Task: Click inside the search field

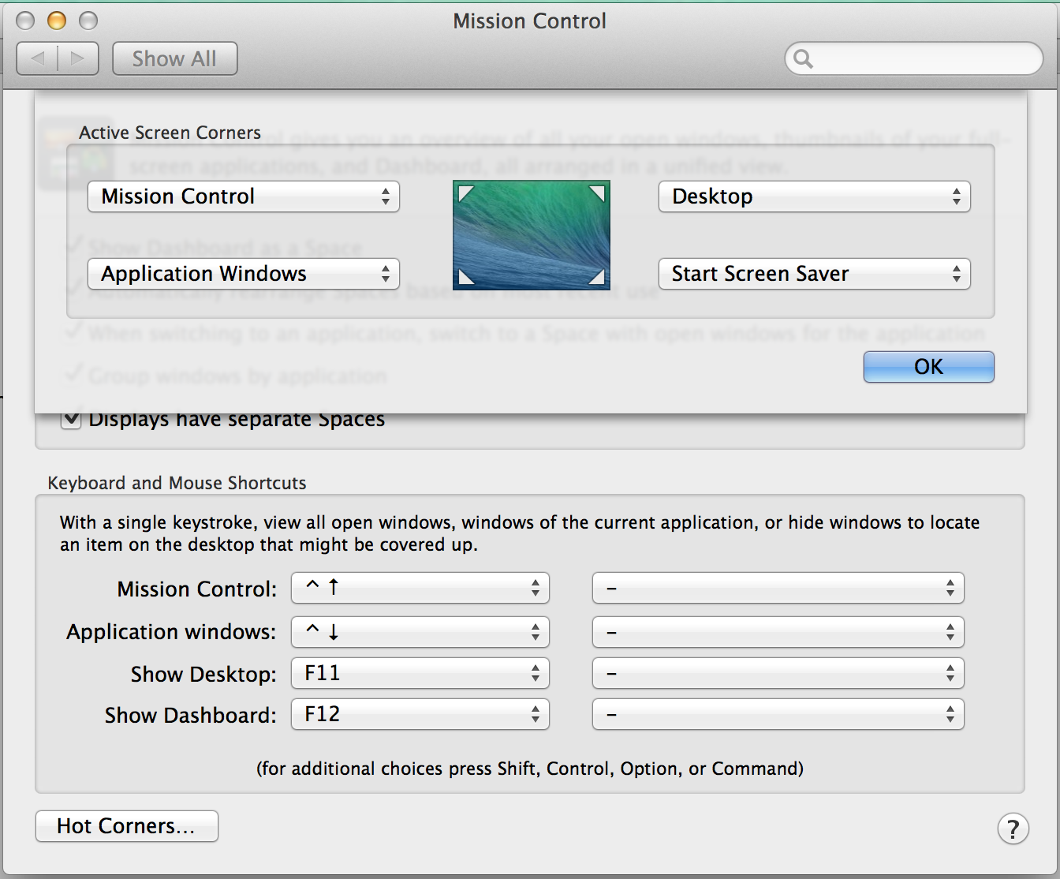Action: (915, 58)
